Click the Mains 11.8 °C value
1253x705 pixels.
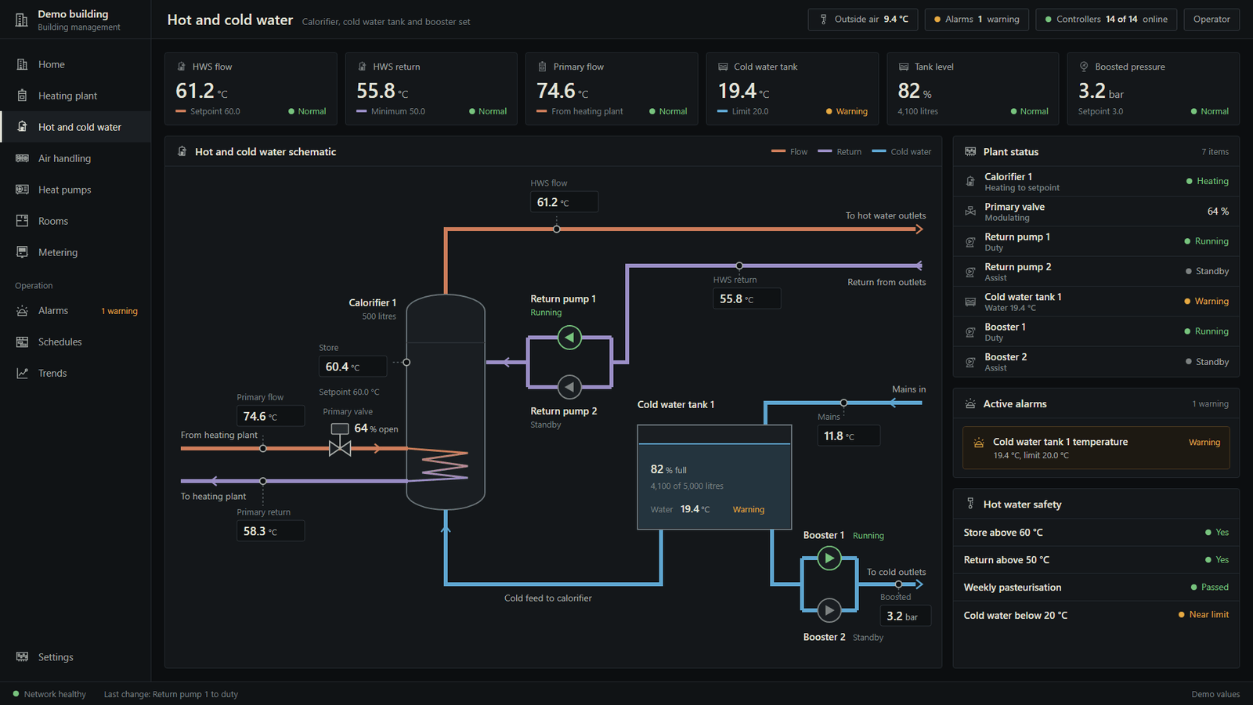849,436
